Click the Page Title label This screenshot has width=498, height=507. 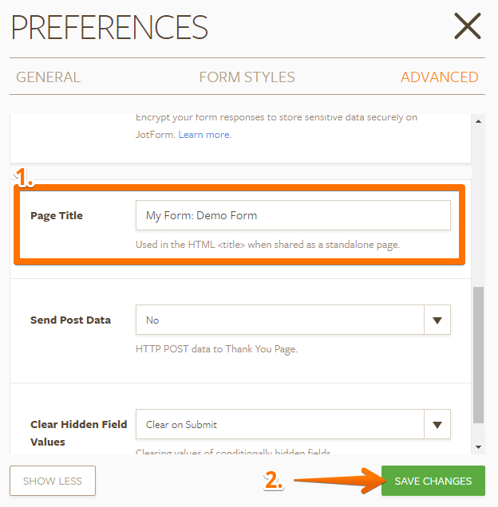56,215
